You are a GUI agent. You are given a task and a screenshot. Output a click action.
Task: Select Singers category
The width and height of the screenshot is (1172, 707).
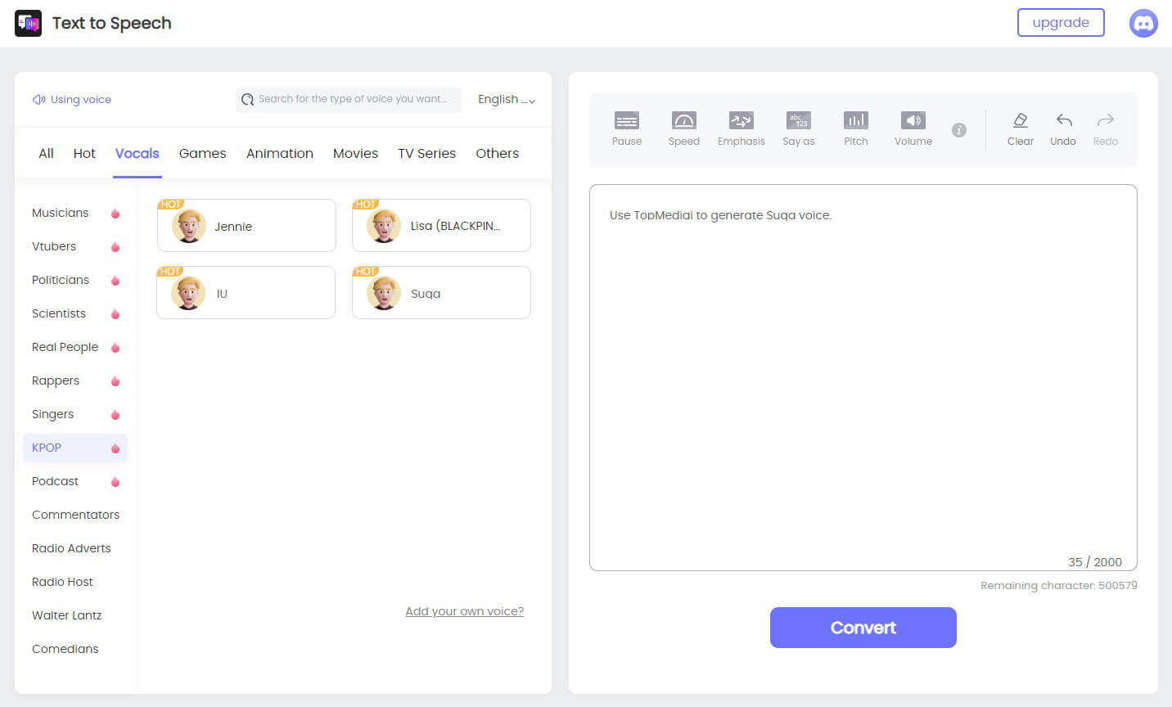(x=52, y=414)
